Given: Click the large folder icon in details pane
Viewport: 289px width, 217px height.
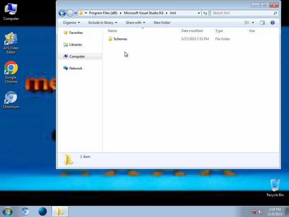Looking at the screenshot, I should pos(68,159).
